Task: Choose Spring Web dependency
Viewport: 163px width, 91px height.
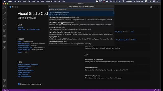Action: tap(81, 38)
